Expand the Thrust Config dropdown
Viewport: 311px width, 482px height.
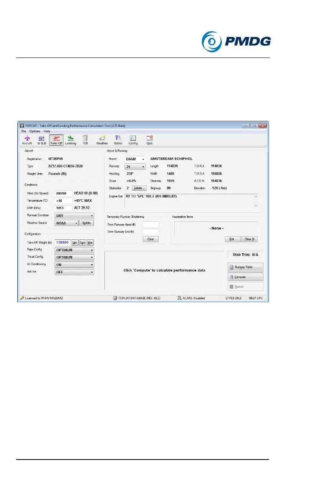(74, 257)
